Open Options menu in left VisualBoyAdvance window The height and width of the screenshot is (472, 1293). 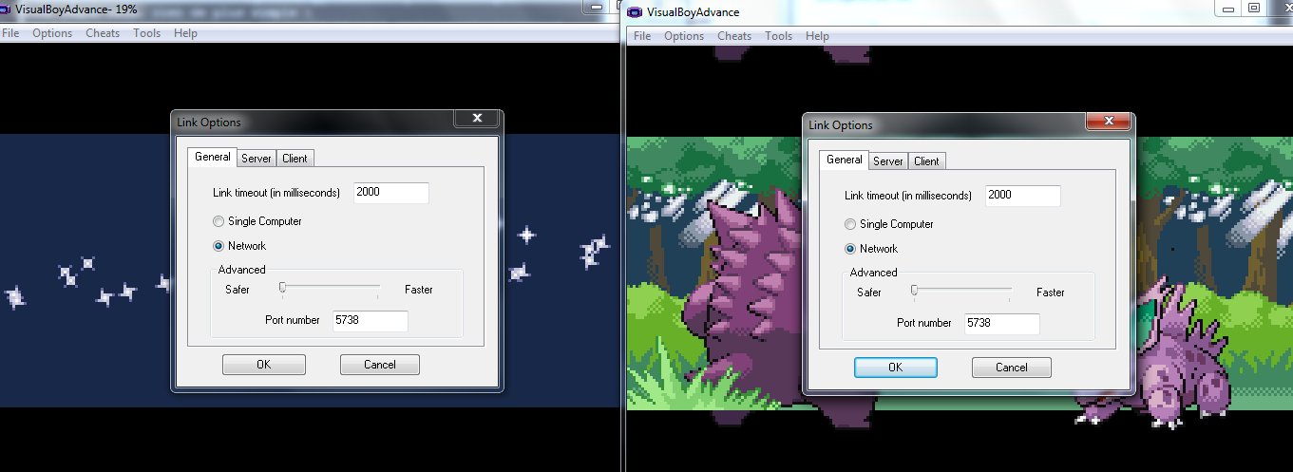pyautogui.click(x=52, y=33)
